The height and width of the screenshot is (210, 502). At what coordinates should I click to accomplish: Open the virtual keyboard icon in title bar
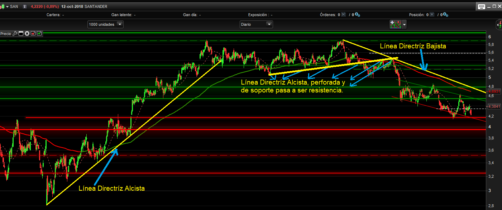coord(481,6)
